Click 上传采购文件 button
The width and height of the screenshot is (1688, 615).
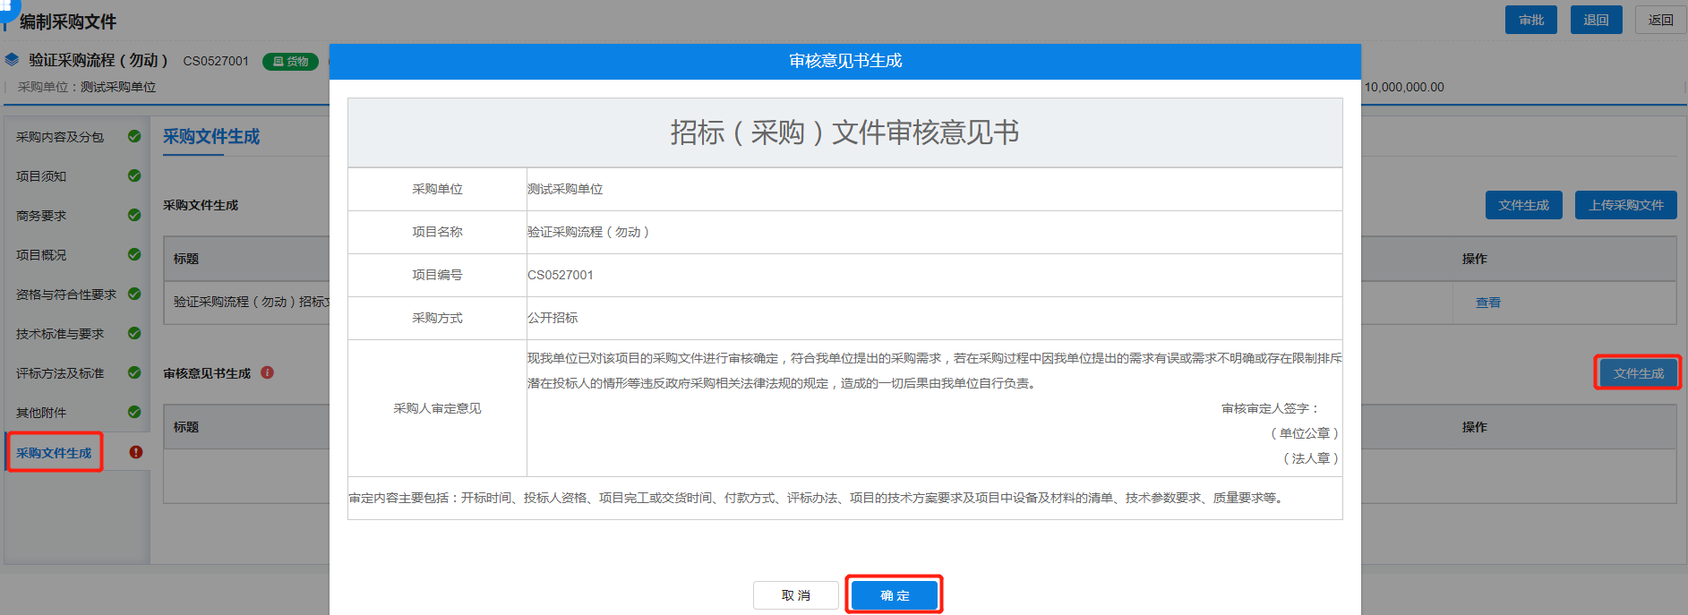pos(1625,205)
